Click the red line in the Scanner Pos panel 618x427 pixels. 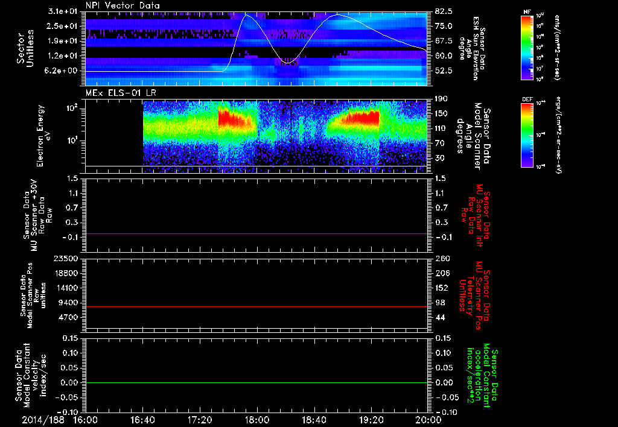pos(256,306)
